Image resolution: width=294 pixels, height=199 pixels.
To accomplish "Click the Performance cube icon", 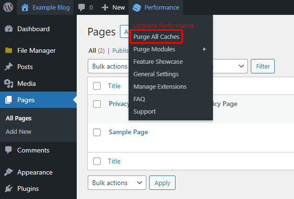I will point(137,8).
